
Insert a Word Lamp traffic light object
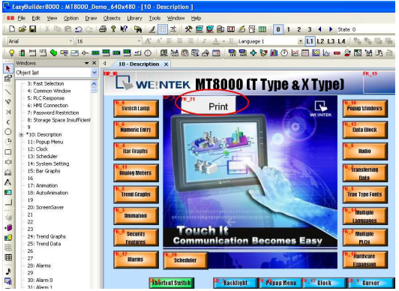click(x=22, y=53)
